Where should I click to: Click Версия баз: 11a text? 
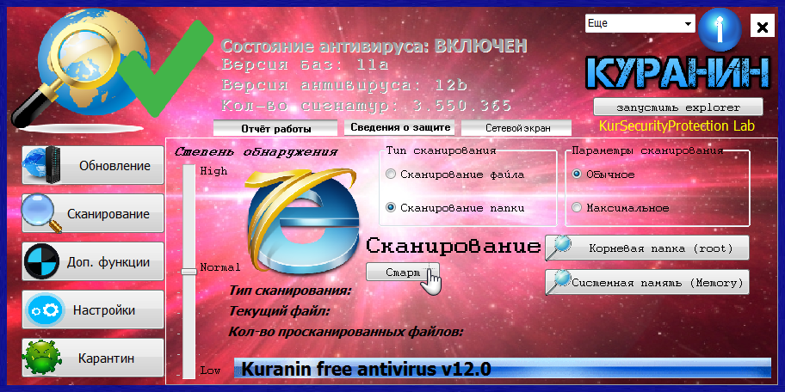(306, 65)
